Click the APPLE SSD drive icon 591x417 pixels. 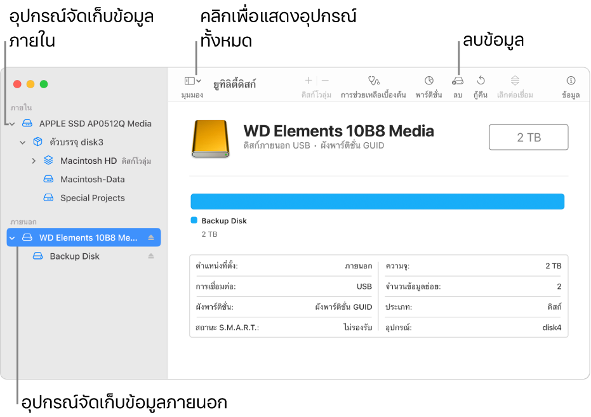coord(27,123)
